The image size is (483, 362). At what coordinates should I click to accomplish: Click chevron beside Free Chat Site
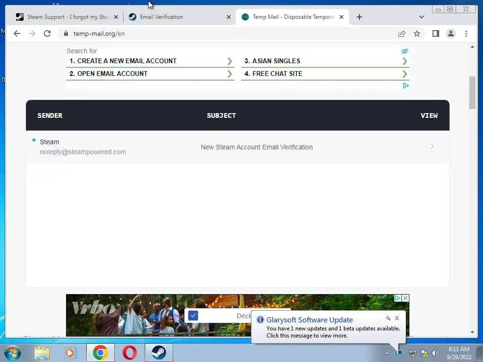(405, 74)
